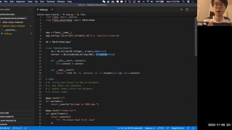Click 'nullable' highlighted text on line 14
232x130 pixels.
click(101, 55)
